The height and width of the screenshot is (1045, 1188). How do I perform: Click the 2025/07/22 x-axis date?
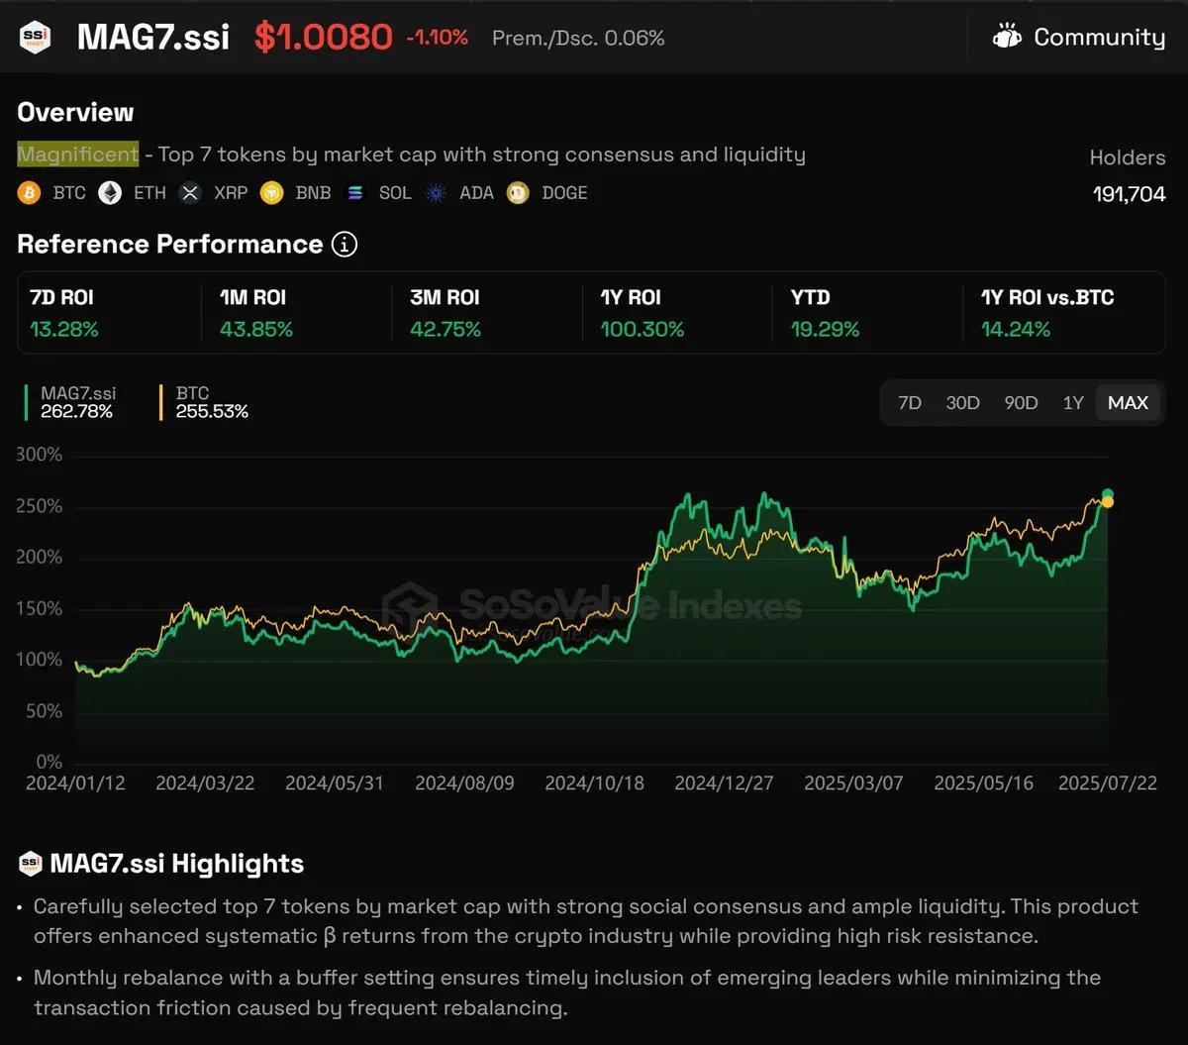coord(1107,783)
